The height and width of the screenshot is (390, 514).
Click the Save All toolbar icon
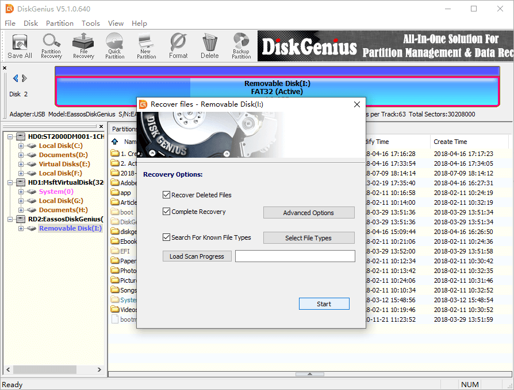point(20,46)
